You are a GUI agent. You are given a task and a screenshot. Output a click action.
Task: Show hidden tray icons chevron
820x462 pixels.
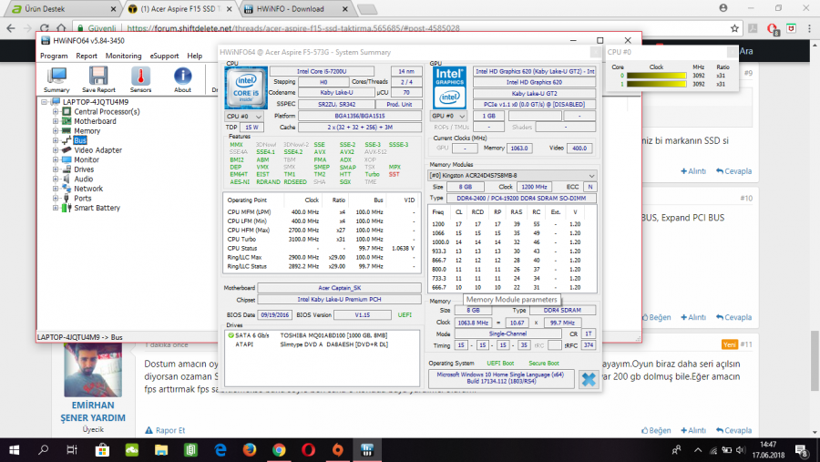click(698, 450)
